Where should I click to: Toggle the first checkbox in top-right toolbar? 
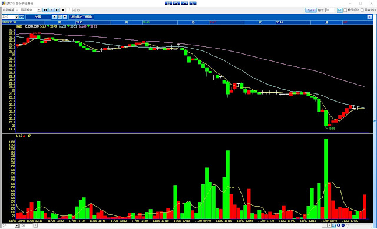[x=345, y=10]
